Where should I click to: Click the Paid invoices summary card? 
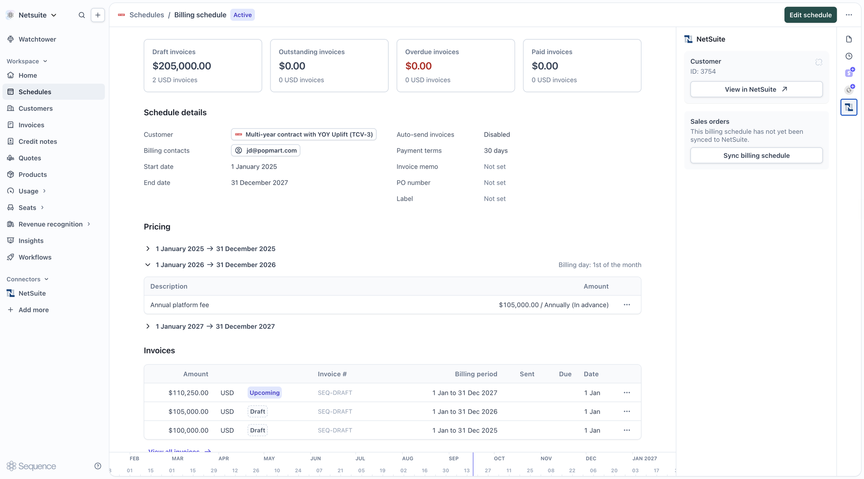[x=582, y=66]
